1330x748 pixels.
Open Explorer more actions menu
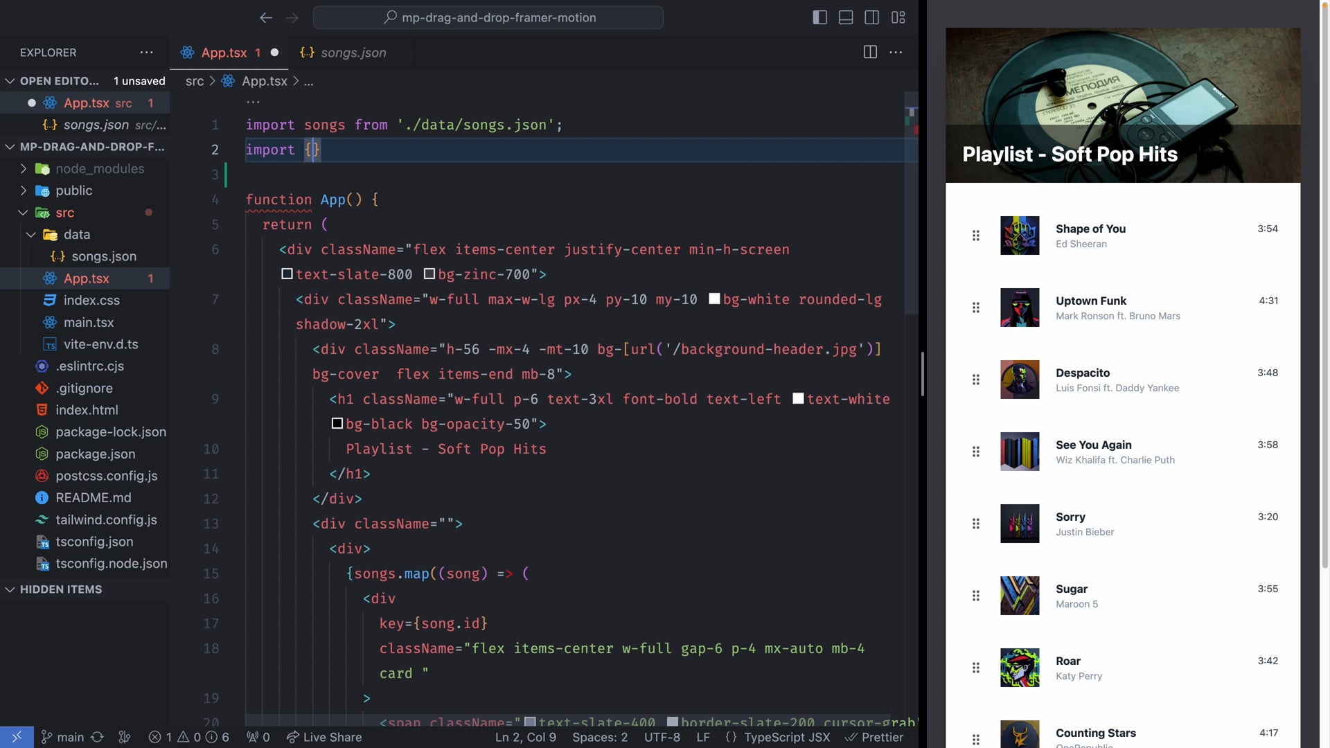(x=147, y=53)
